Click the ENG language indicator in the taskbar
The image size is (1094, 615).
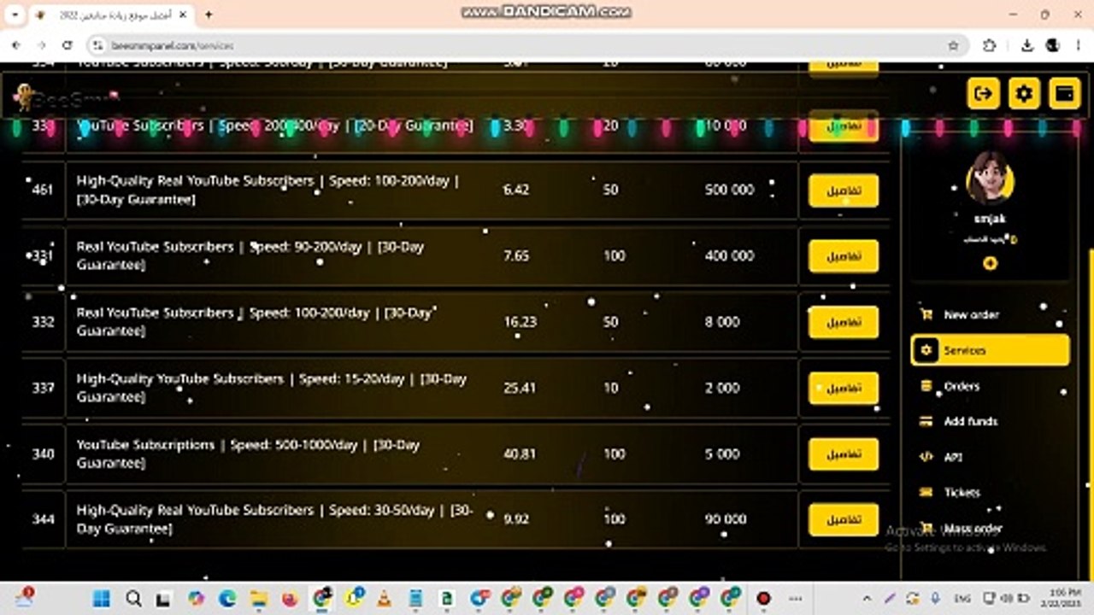click(x=961, y=598)
